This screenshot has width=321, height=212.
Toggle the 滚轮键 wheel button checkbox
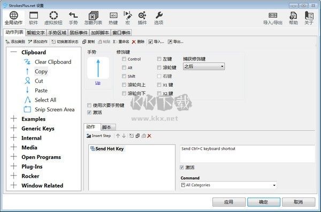point(159,67)
